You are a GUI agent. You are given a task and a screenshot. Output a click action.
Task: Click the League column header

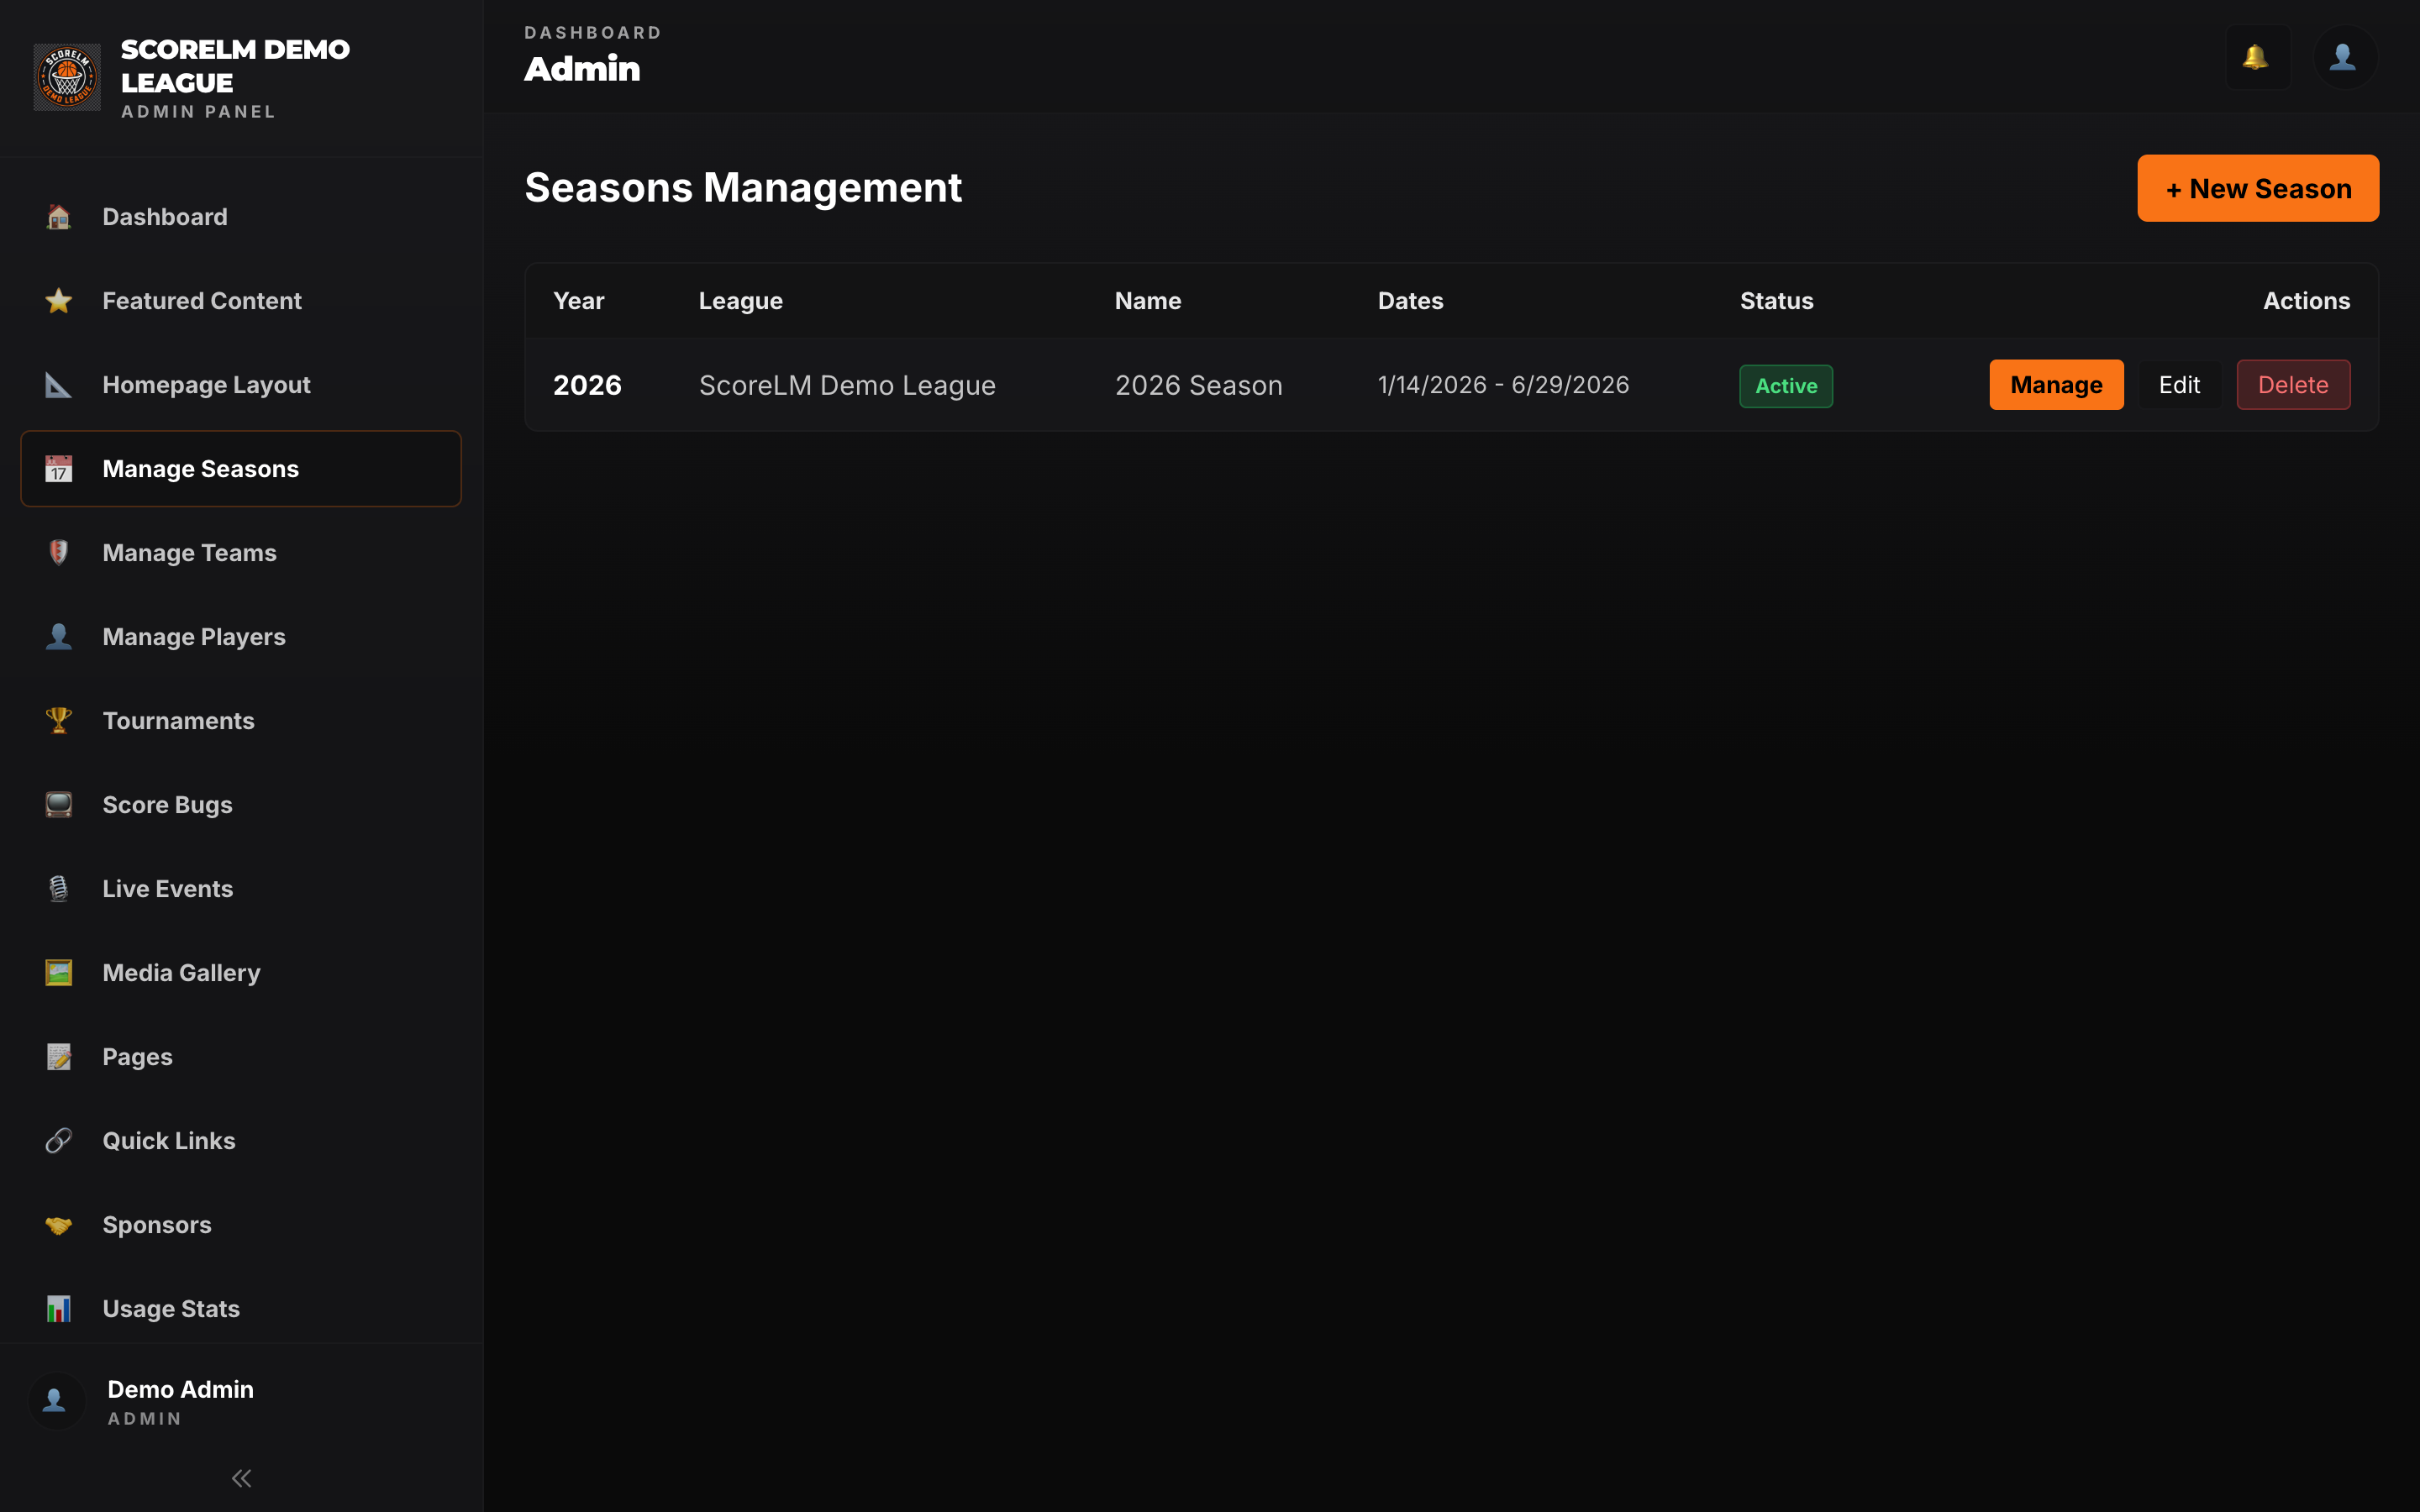click(741, 301)
